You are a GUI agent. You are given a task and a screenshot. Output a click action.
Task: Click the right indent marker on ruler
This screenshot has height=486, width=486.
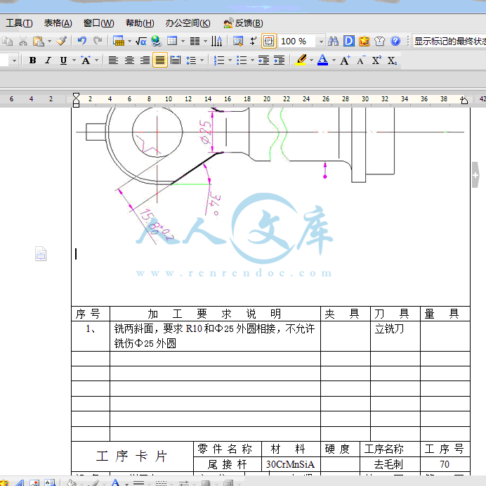(x=464, y=100)
